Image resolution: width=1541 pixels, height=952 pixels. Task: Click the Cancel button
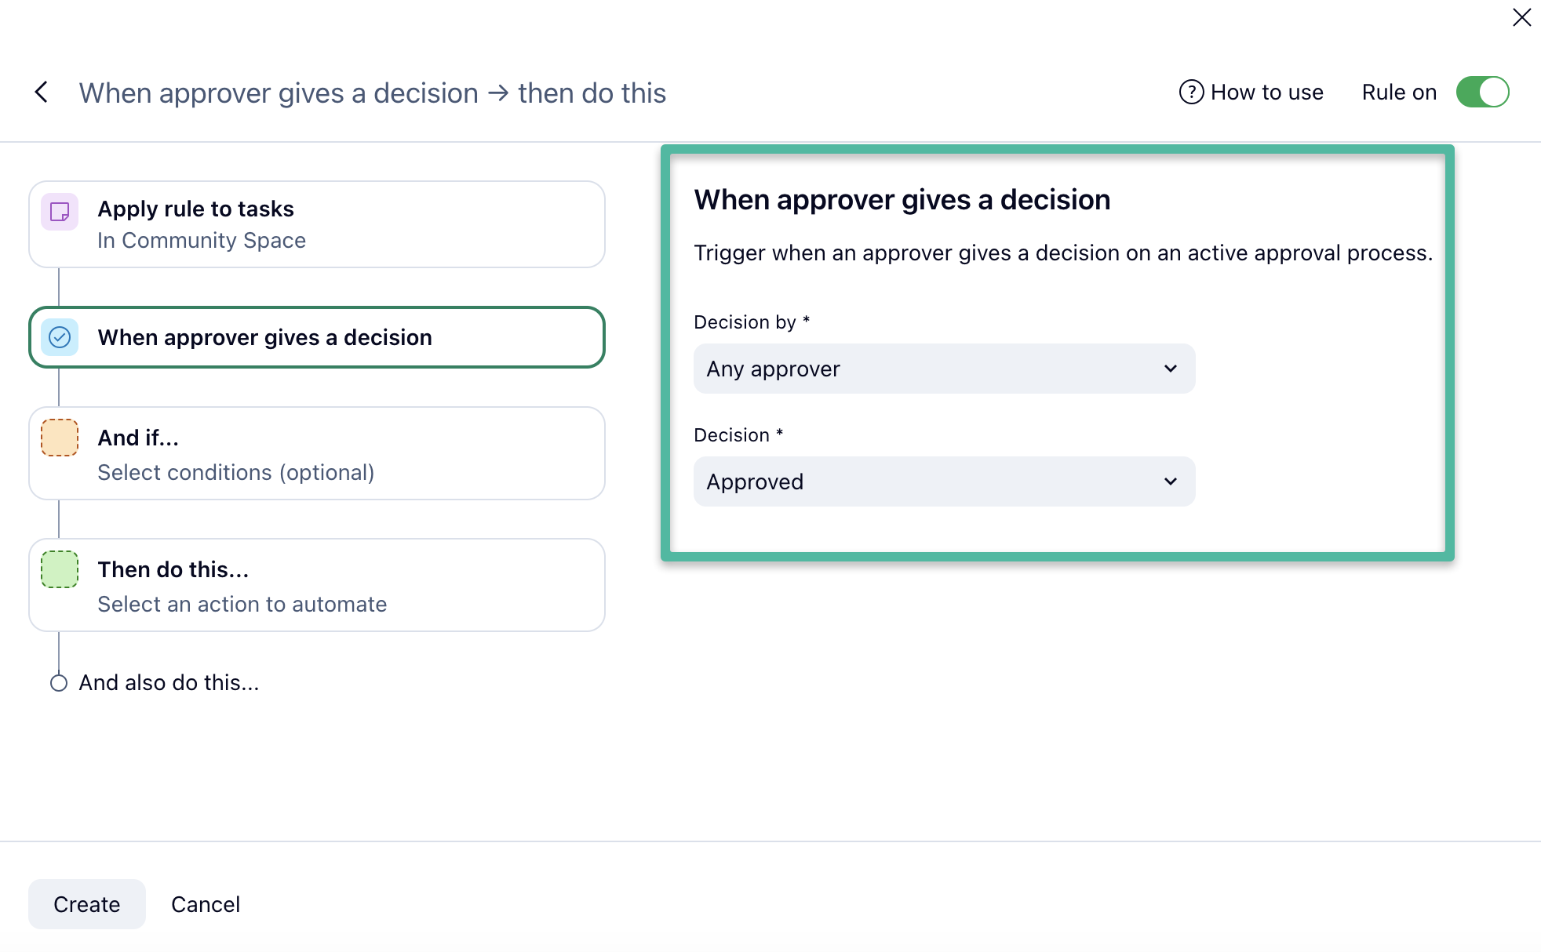[206, 904]
